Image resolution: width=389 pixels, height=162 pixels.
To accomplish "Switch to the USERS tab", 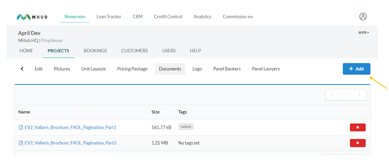I will pos(169,50).
